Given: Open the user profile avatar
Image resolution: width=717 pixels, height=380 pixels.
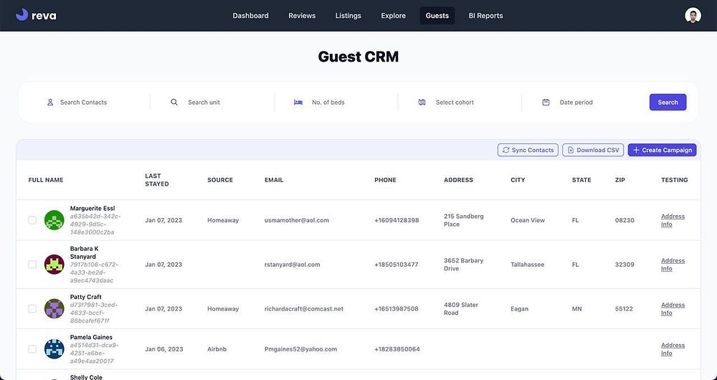Looking at the screenshot, I should (693, 16).
